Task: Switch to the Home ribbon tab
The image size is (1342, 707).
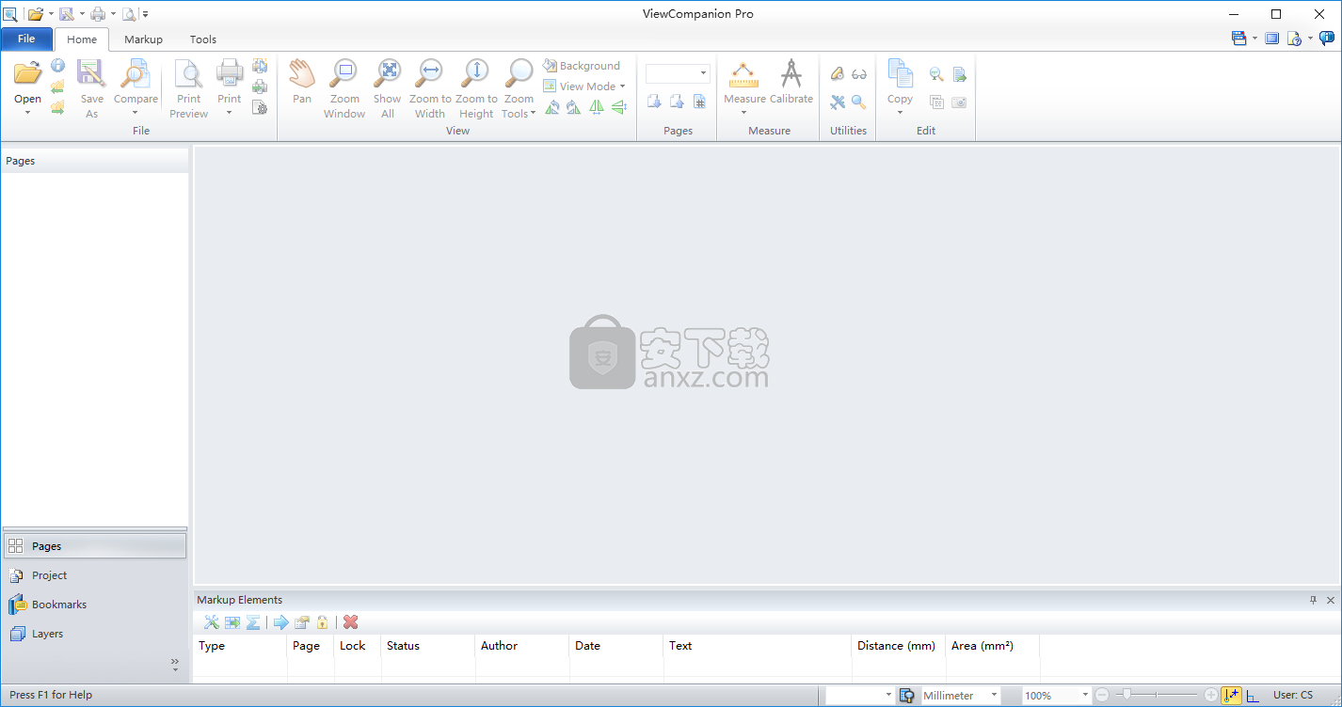Action: point(82,39)
